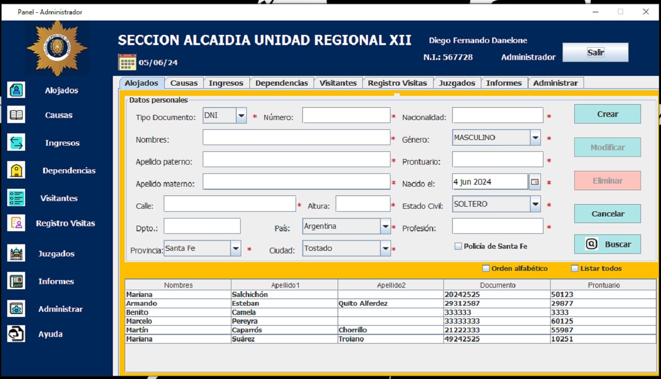Enable the Policía de Santa Fe checkbox

point(458,246)
